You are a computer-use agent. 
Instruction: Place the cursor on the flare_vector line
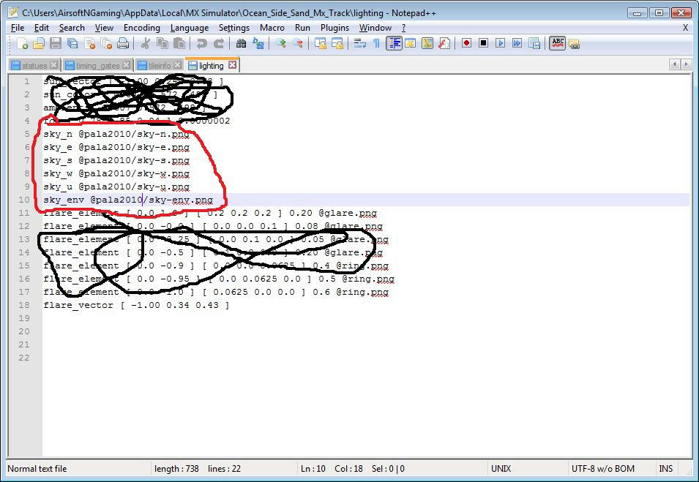point(136,305)
